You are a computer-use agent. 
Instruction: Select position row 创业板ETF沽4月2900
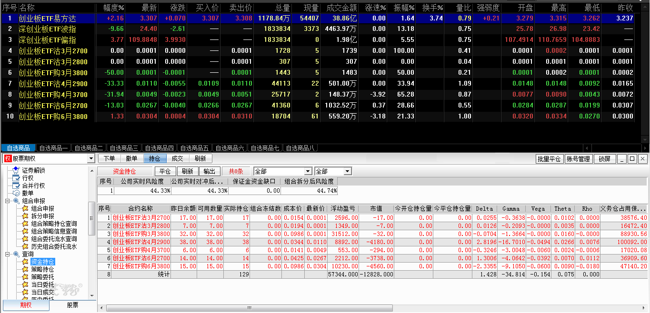click(373, 242)
